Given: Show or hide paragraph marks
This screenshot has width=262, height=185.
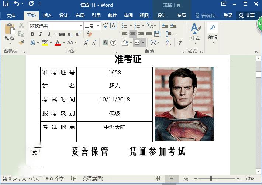Looking at the screenshot, I should pyautogui.click(x=180, y=43).
